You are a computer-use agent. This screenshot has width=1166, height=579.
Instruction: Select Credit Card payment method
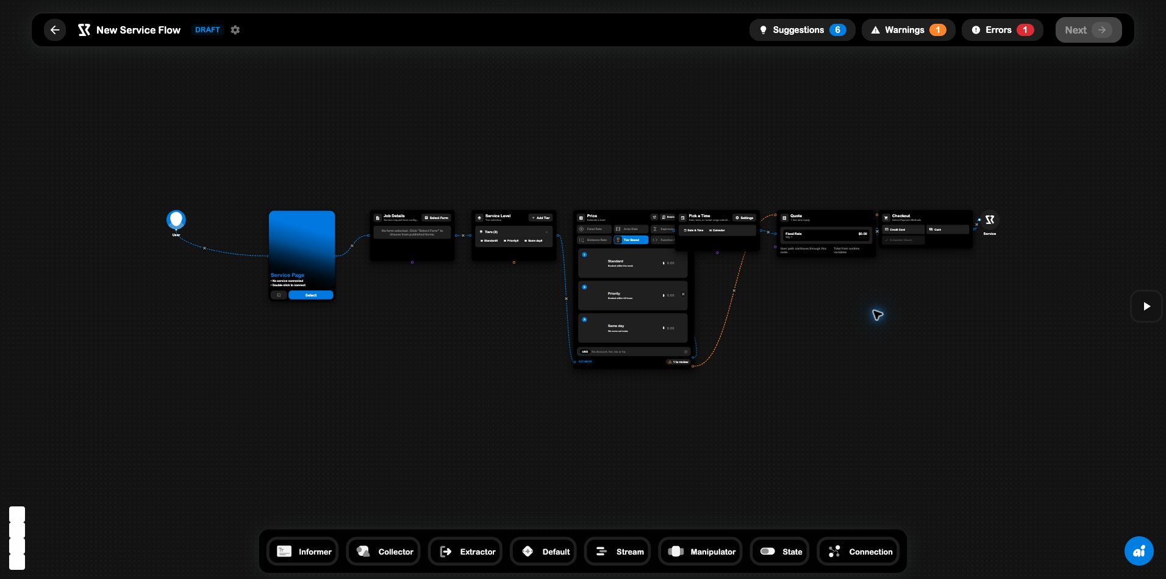(x=903, y=229)
